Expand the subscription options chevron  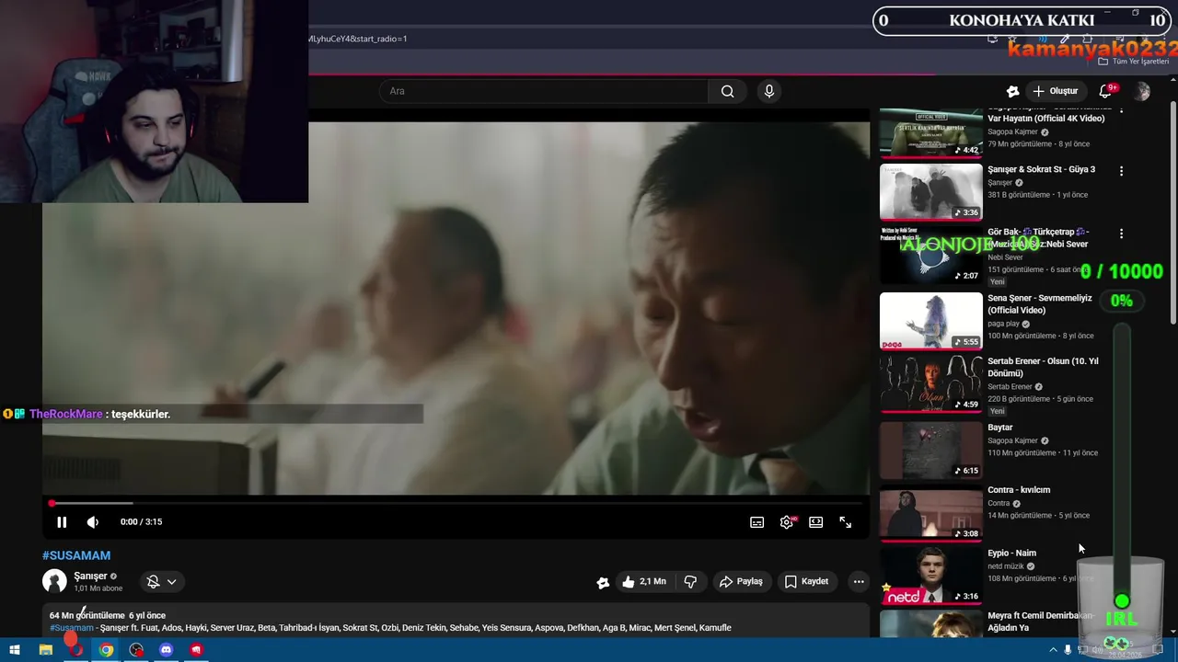[171, 581]
